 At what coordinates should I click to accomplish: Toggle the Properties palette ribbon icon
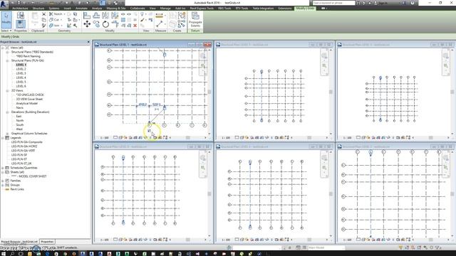pos(21,24)
